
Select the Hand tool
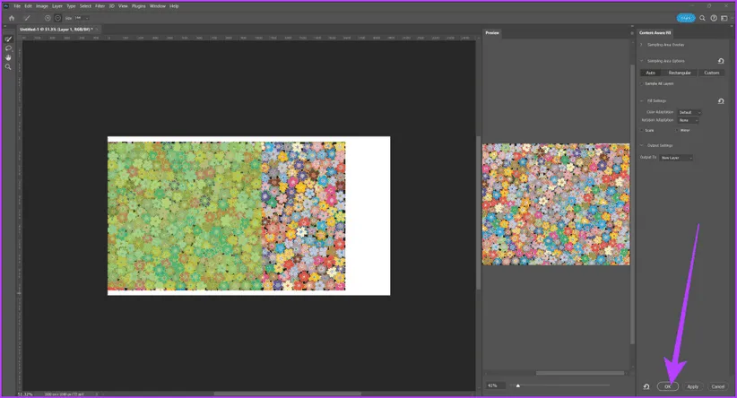9,57
